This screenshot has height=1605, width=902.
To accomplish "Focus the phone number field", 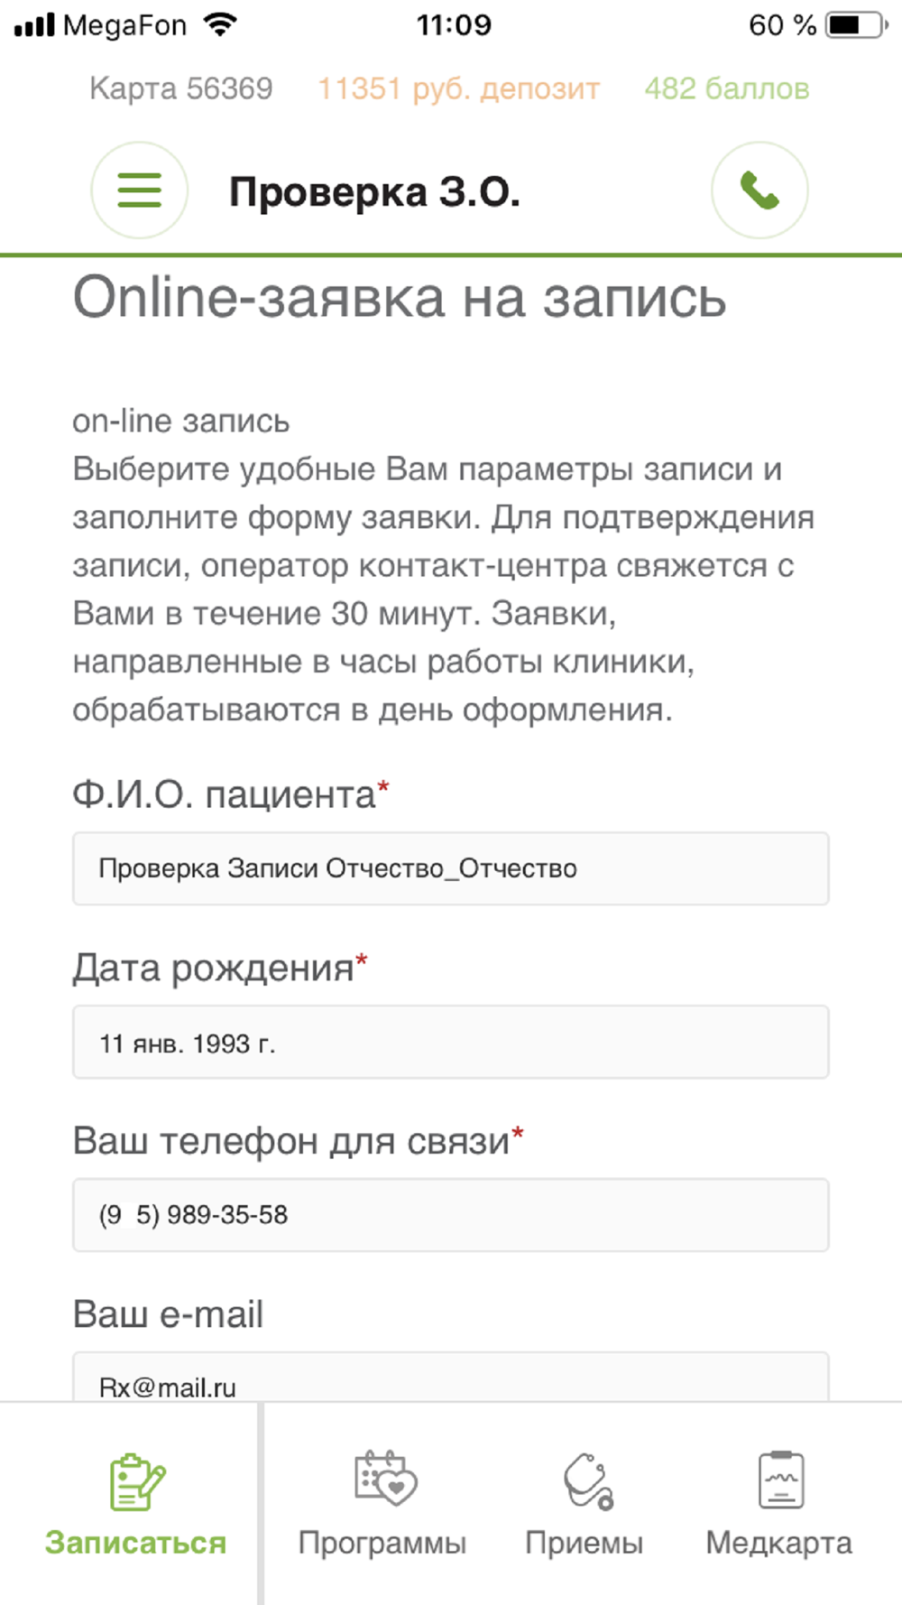I will (451, 1215).
